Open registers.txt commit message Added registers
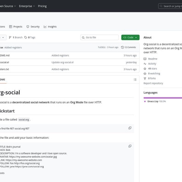 pos(60,69)
